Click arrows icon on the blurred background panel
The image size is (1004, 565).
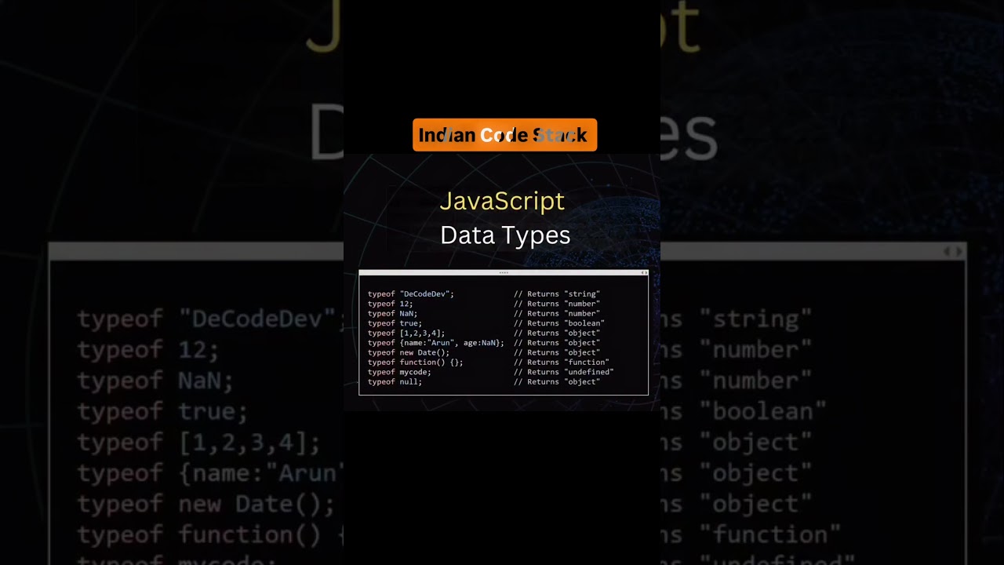951,251
